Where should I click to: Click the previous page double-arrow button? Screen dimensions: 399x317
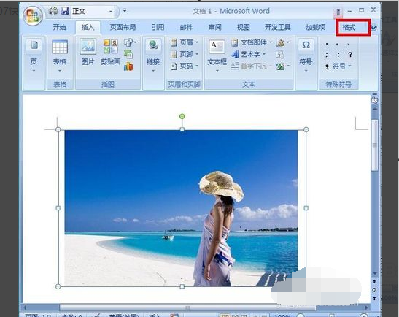coord(375,282)
